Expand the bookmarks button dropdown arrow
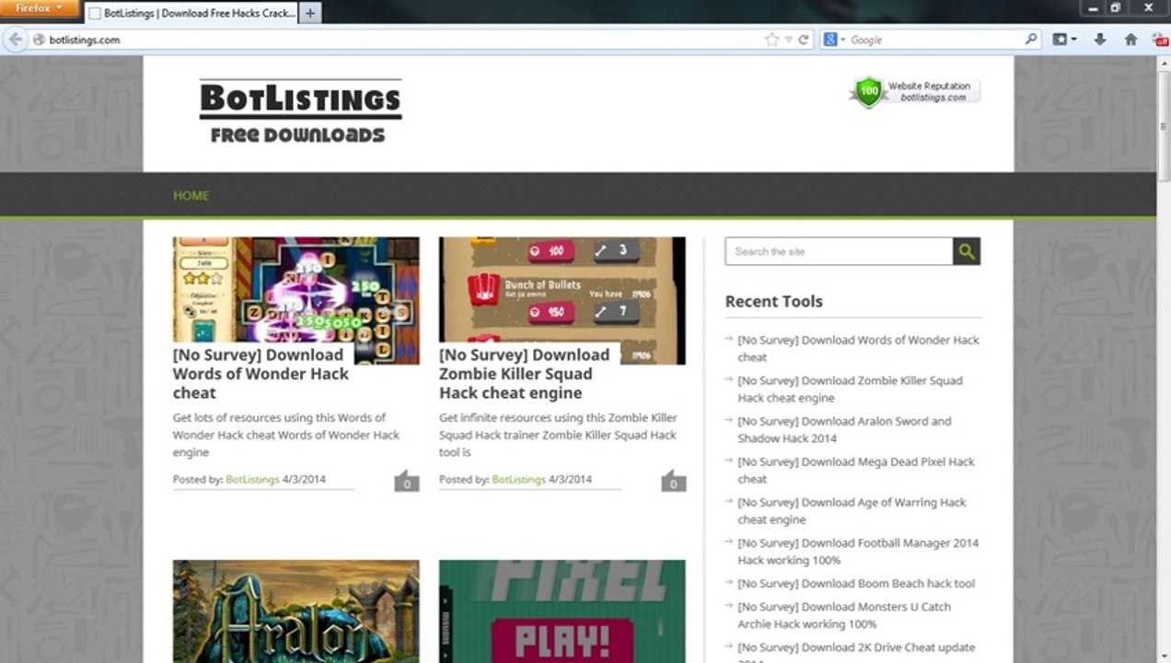Viewport: 1171px width, 663px height. tap(1074, 41)
